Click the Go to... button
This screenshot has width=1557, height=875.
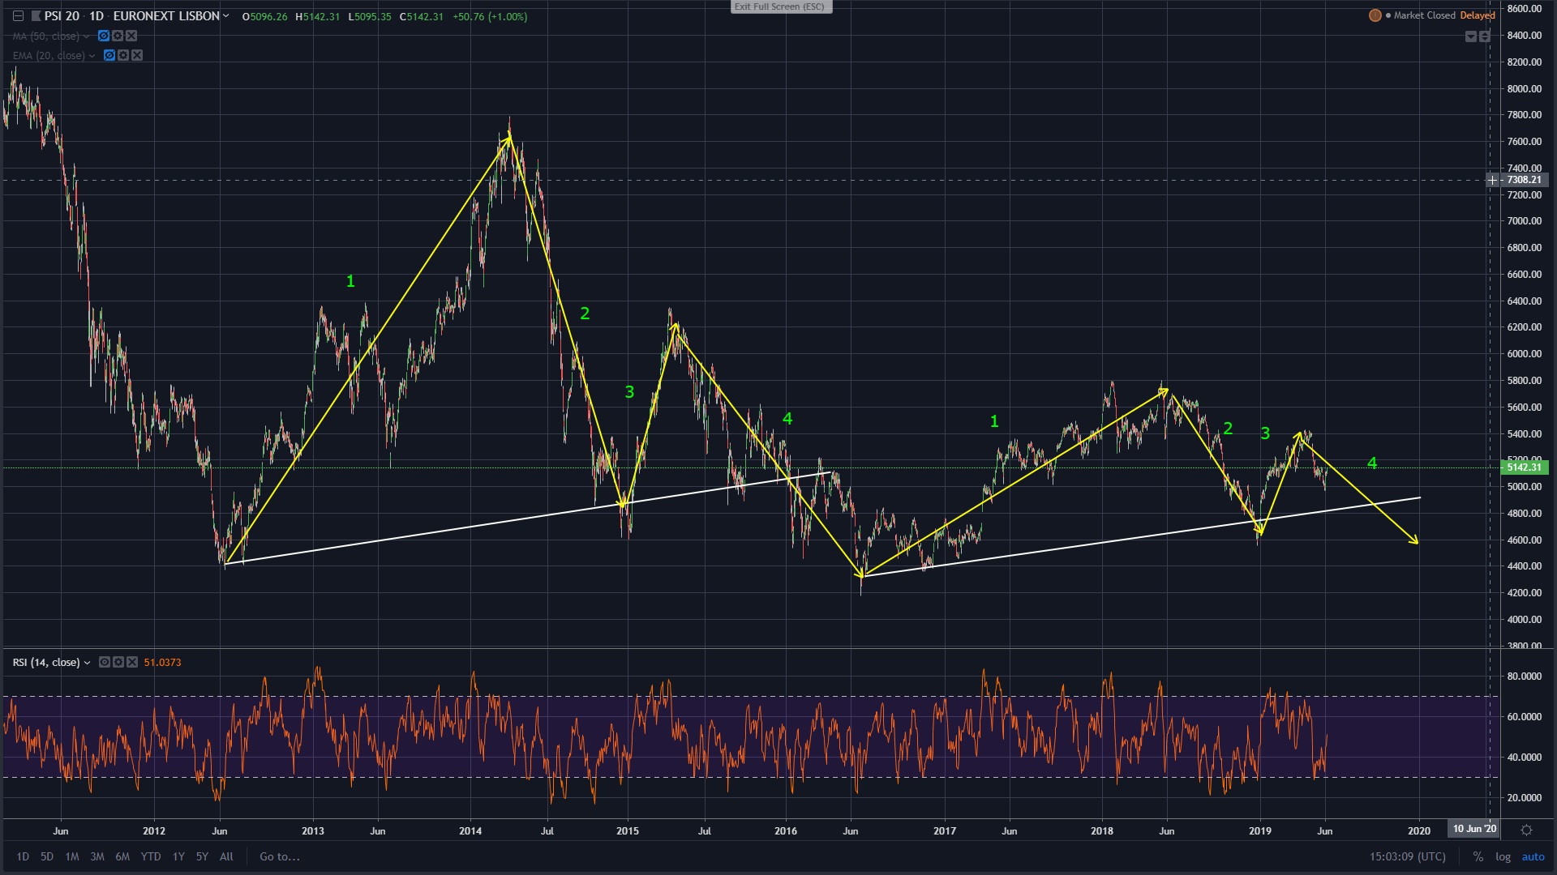point(280,856)
